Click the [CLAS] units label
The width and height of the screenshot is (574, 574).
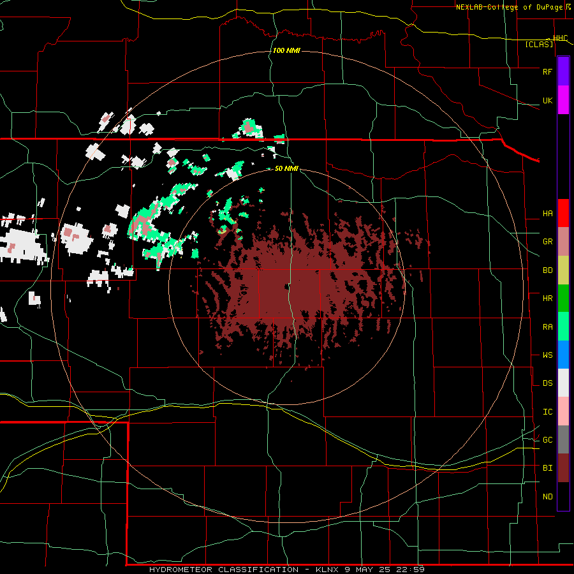tap(539, 44)
